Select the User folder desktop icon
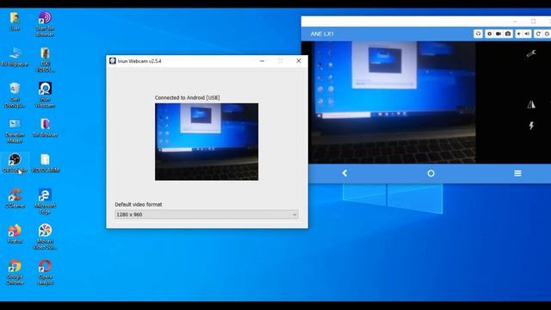 pyautogui.click(x=15, y=22)
